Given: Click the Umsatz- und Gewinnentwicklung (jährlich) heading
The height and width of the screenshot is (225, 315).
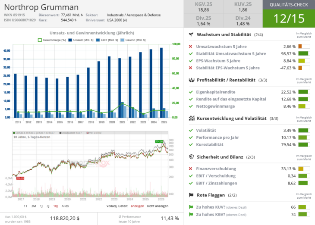Looking at the screenshot, I should (x=92, y=33).
